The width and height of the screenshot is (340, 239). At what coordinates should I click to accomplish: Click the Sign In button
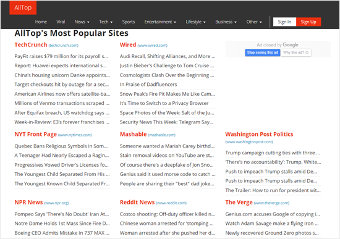284,22
